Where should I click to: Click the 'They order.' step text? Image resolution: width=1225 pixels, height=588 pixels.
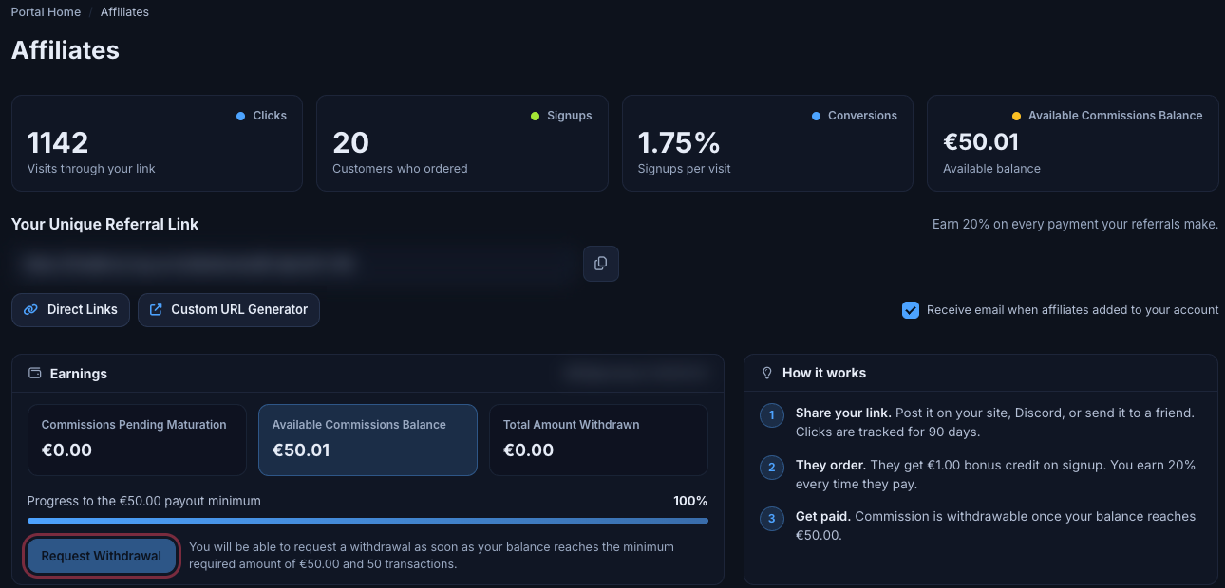[831, 466]
